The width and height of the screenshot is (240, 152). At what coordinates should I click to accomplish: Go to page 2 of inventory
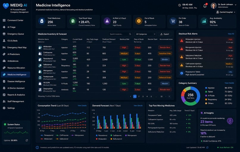tap(139, 96)
